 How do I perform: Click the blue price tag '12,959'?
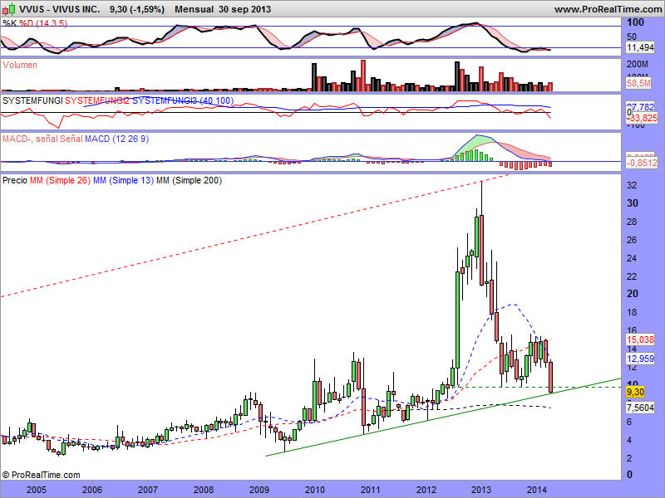(640, 359)
